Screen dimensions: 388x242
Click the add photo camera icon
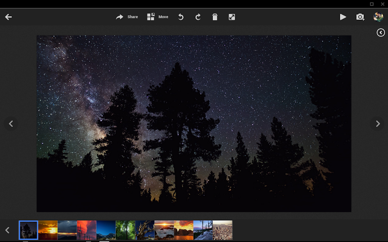coord(360,17)
